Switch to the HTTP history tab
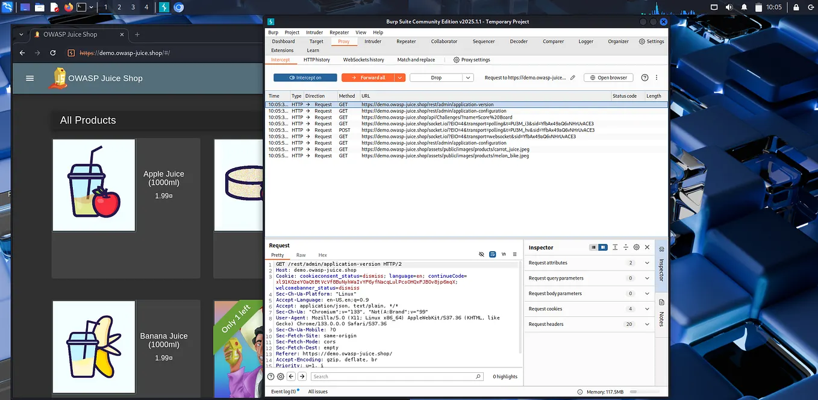The image size is (818, 400). click(316, 60)
